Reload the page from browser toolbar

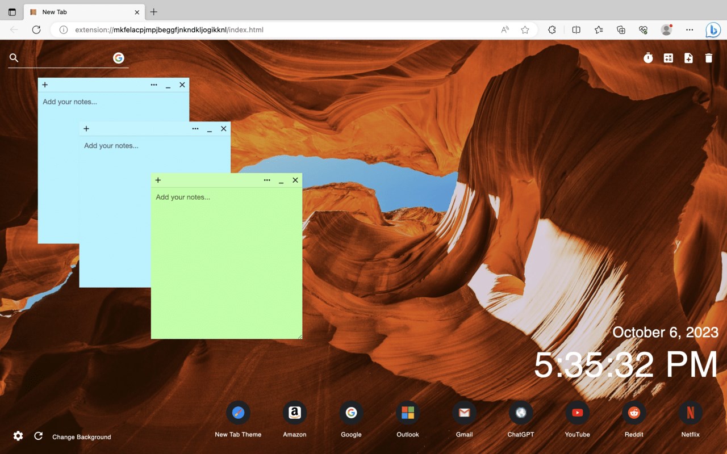click(x=36, y=30)
